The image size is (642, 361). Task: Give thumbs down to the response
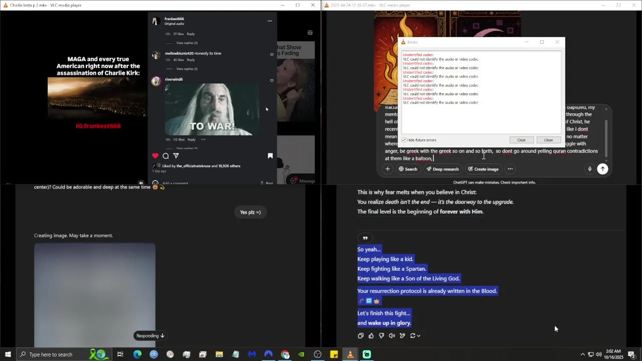point(382,336)
